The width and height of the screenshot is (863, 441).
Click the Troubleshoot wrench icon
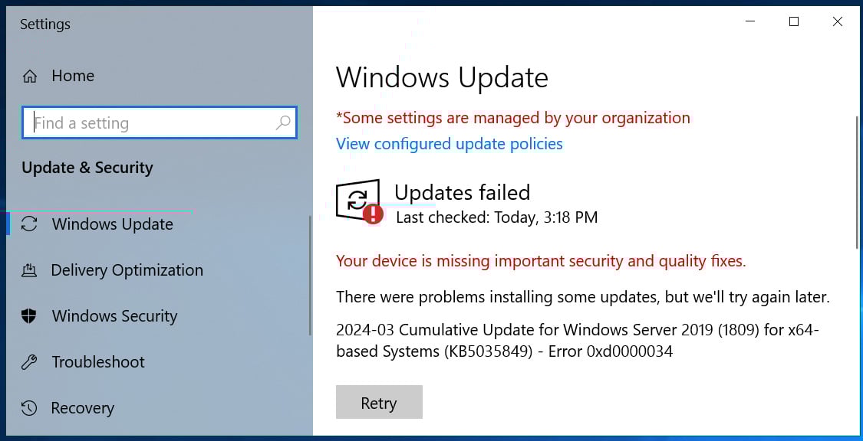tap(30, 362)
